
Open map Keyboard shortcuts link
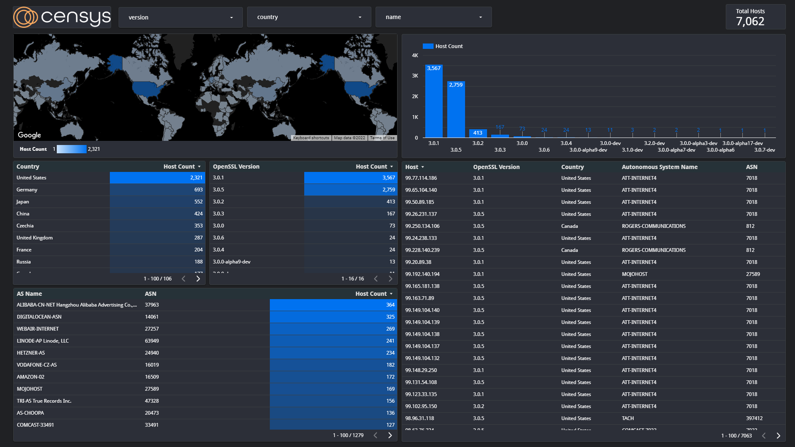coord(311,138)
